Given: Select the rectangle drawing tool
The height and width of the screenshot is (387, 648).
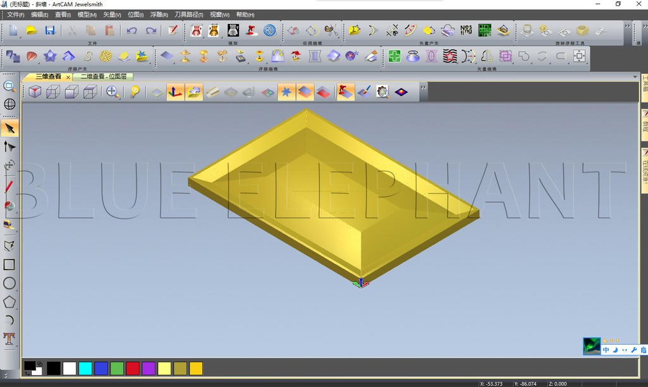Looking at the screenshot, I should point(9,265).
